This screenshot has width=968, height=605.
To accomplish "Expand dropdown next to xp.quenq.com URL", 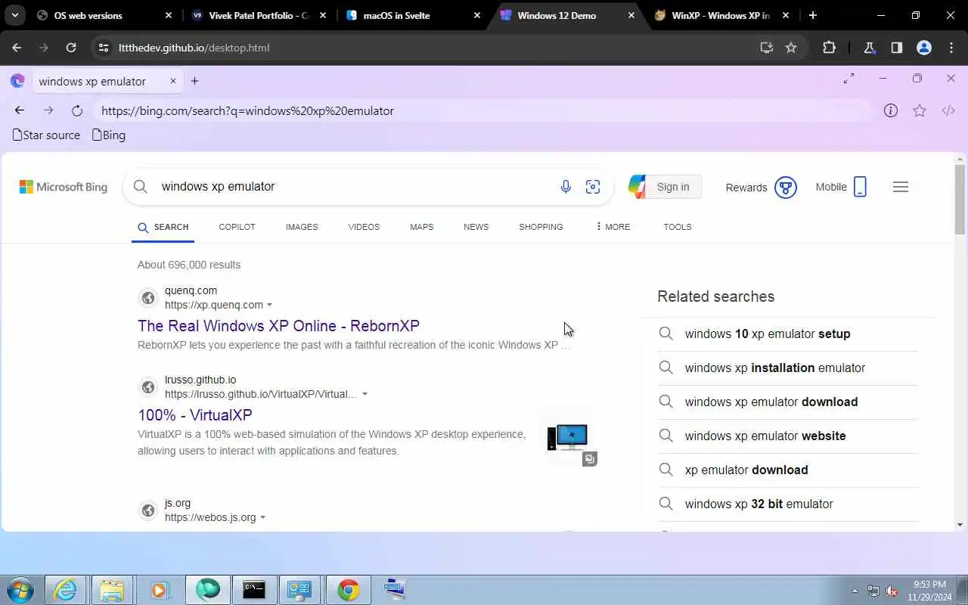I will pos(269,305).
